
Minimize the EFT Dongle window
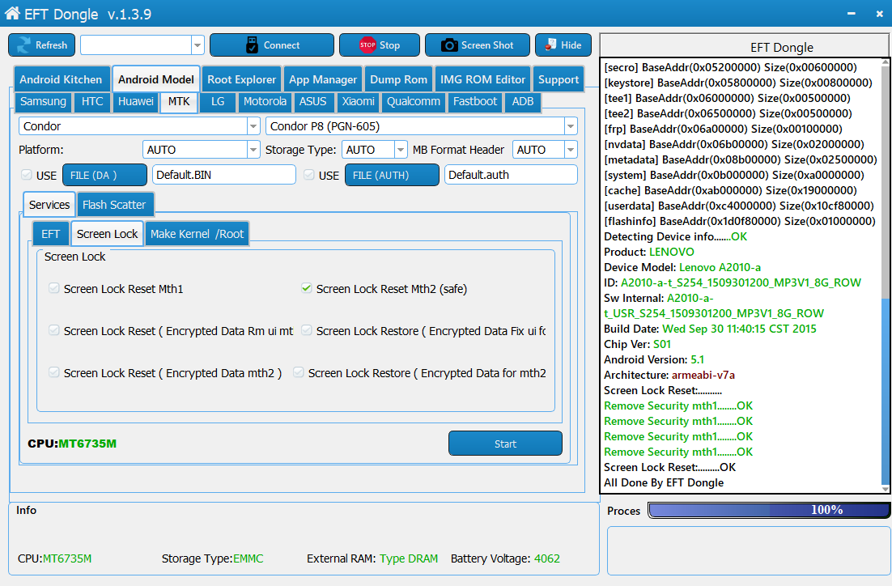point(851,14)
